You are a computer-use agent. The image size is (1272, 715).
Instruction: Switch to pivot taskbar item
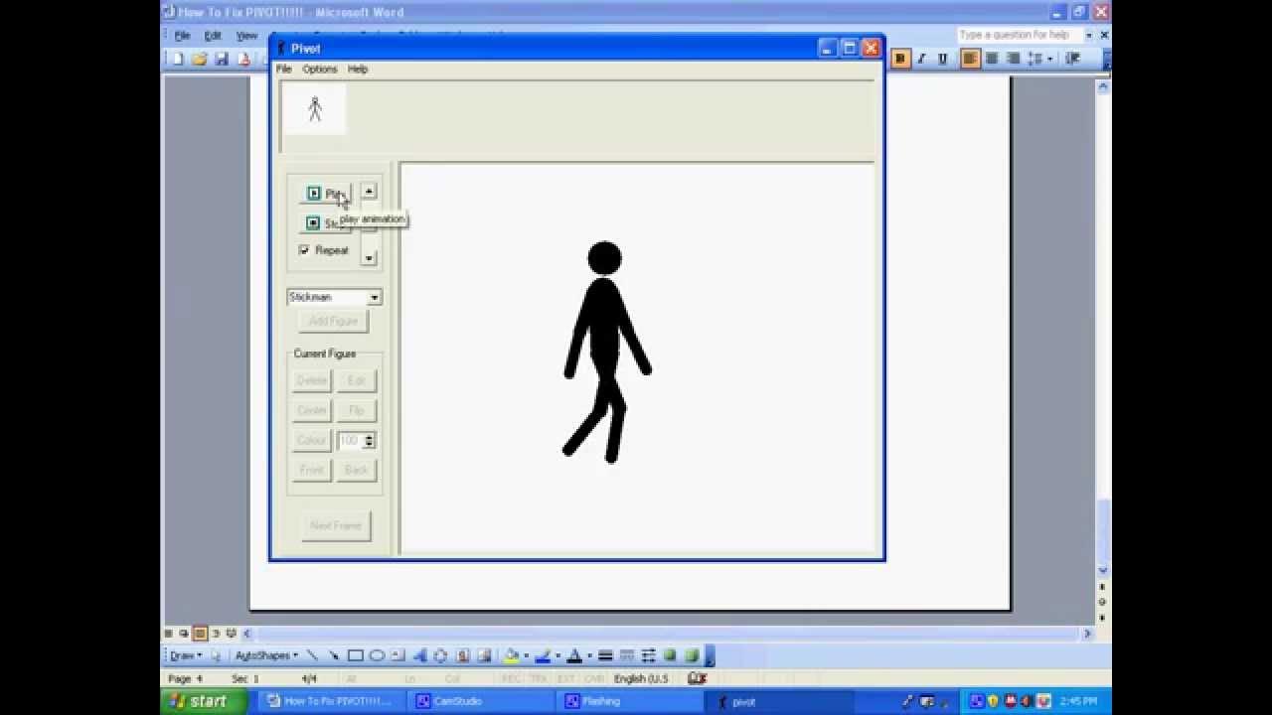coord(780,701)
